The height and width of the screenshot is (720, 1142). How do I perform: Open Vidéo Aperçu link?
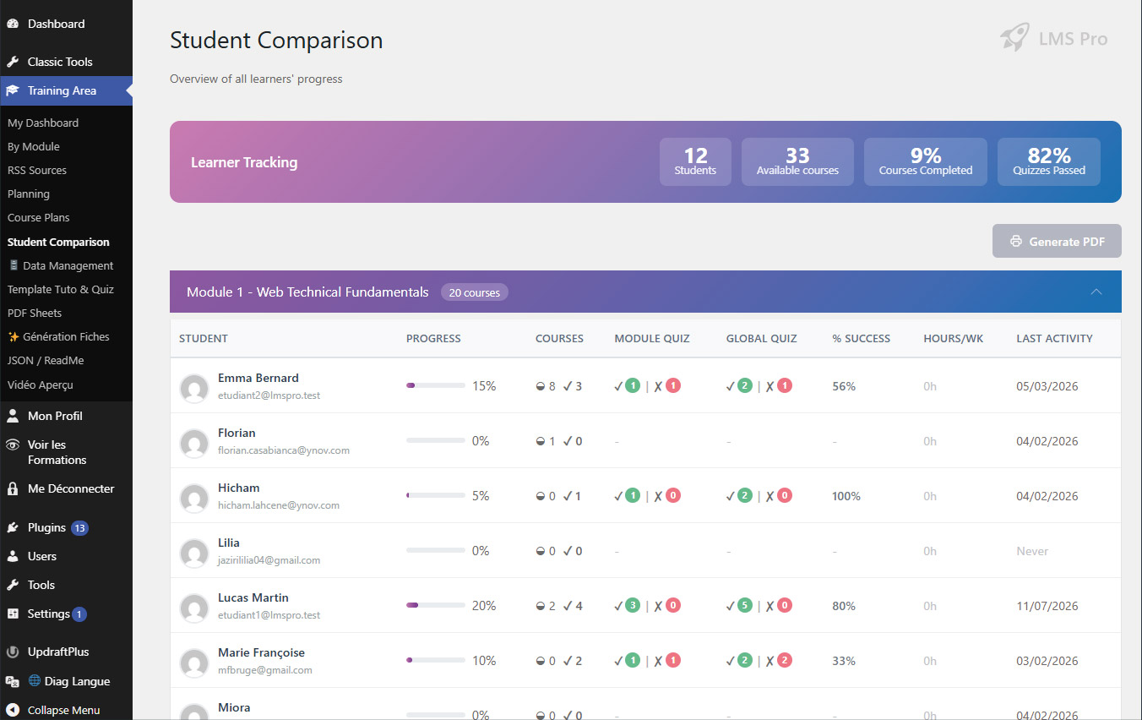pyautogui.click(x=41, y=385)
